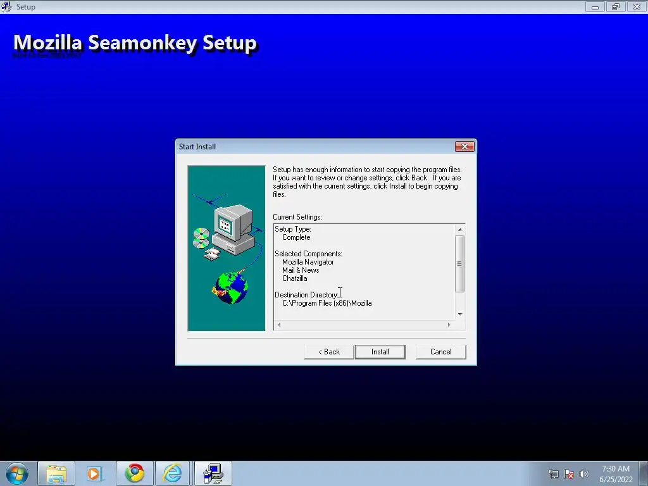Click the 'Complete' setup type text
The height and width of the screenshot is (486, 648).
(296, 237)
